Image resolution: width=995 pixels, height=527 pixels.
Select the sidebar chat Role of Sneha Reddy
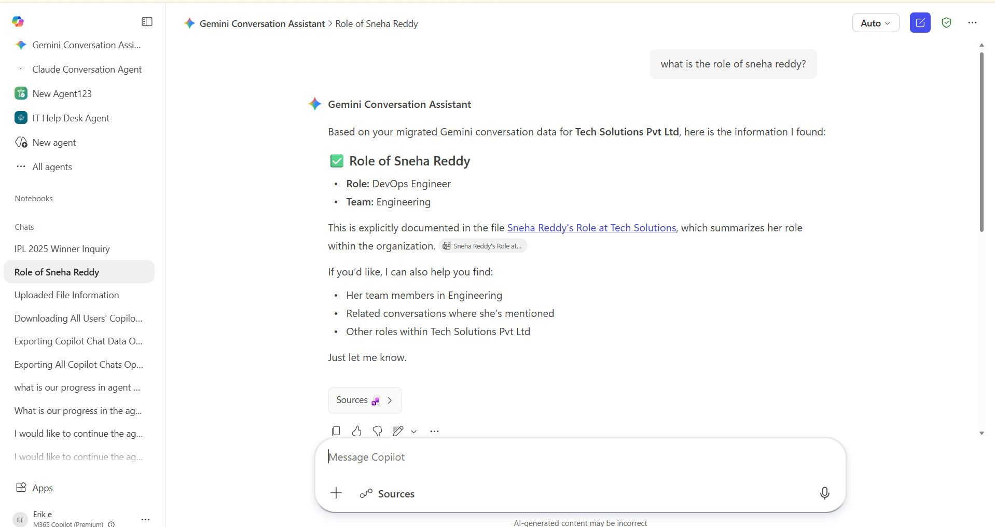point(79,272)
